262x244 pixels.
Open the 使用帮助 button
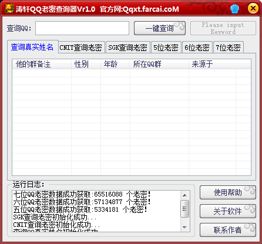(228, 192)
